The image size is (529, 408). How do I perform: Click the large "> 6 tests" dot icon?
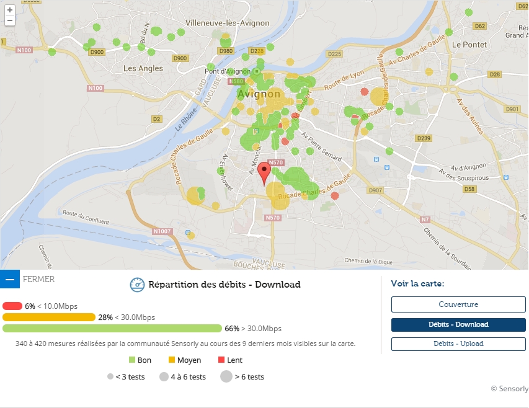226,376
